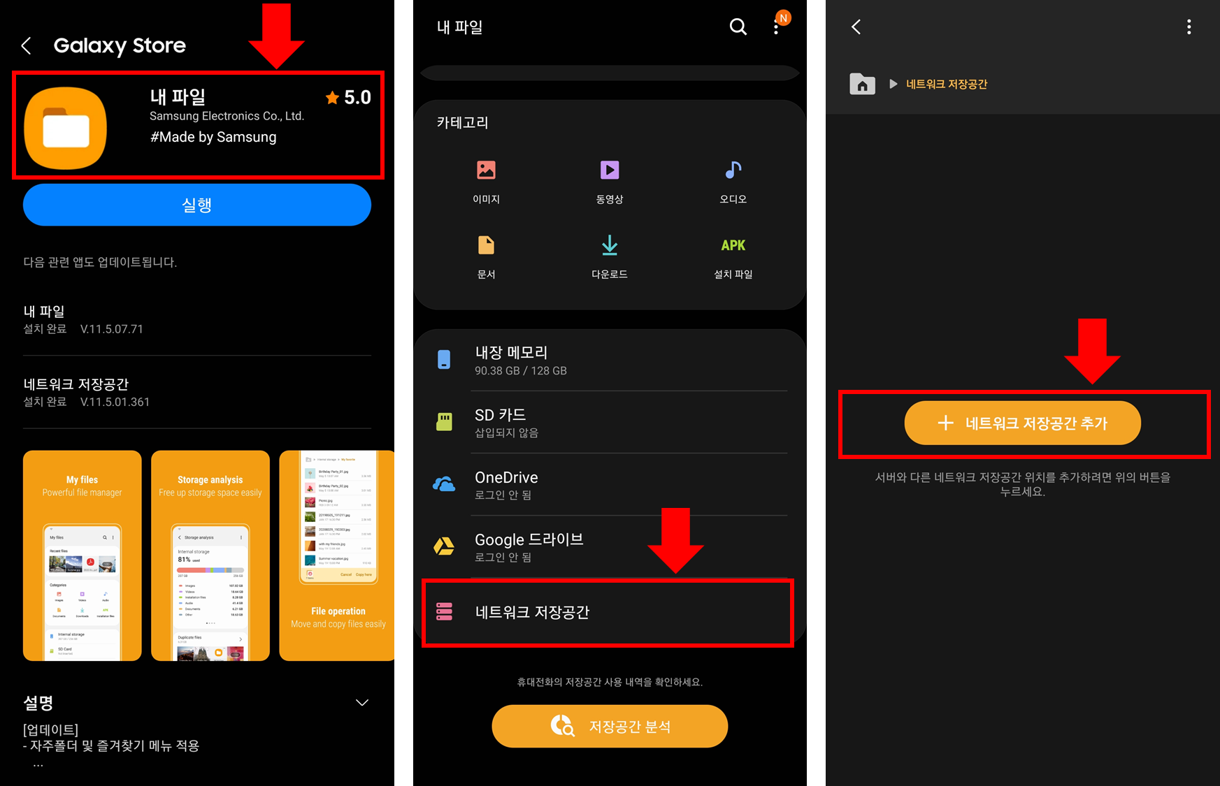Tap the 카테고리 section heading
Image resolution: width=1220 pixels, height=786 pixels.
point(463,122)
